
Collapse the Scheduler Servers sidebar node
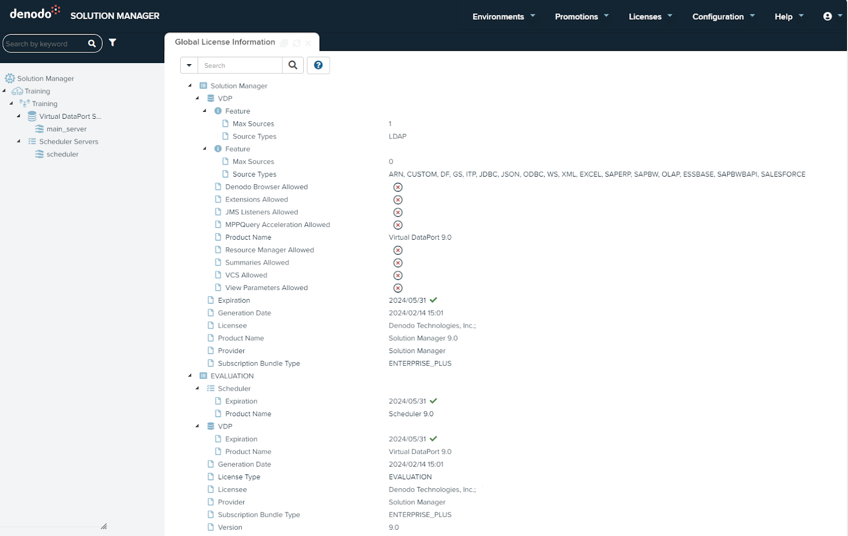19,141
